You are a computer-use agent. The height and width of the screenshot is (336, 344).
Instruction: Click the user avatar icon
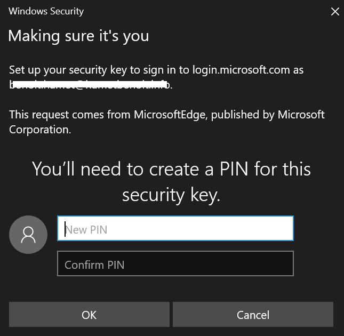[28, 235]
